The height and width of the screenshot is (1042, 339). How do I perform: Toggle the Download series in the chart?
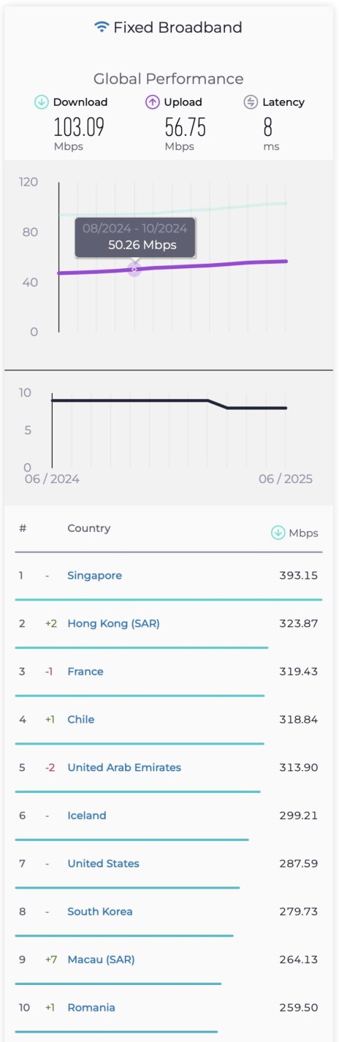[x=71, y=102]
